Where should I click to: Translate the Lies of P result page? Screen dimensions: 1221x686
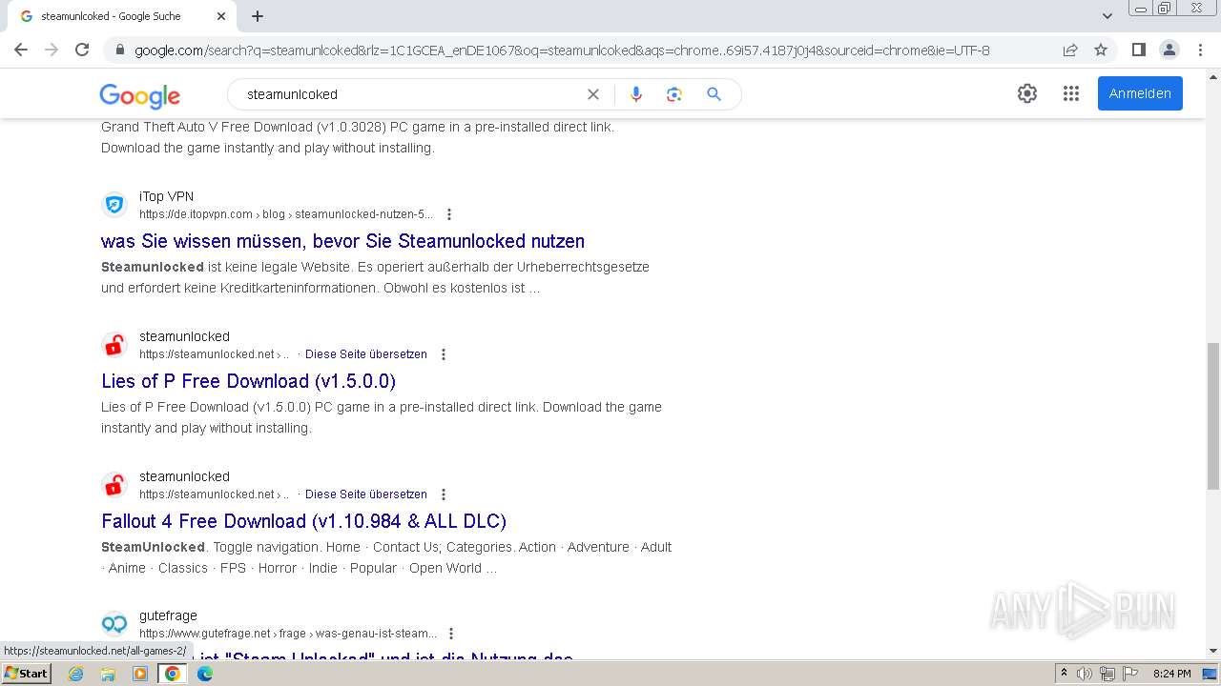tap(366, 354)
